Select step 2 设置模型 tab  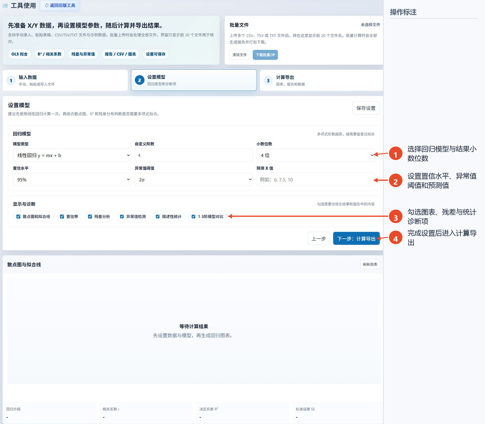pos(194,80)
